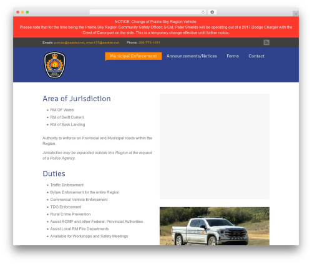Screen dimensions: 312x264
Task: Click the 'Rural Crime Prevention' item
Action: click(x=71, y=214)
